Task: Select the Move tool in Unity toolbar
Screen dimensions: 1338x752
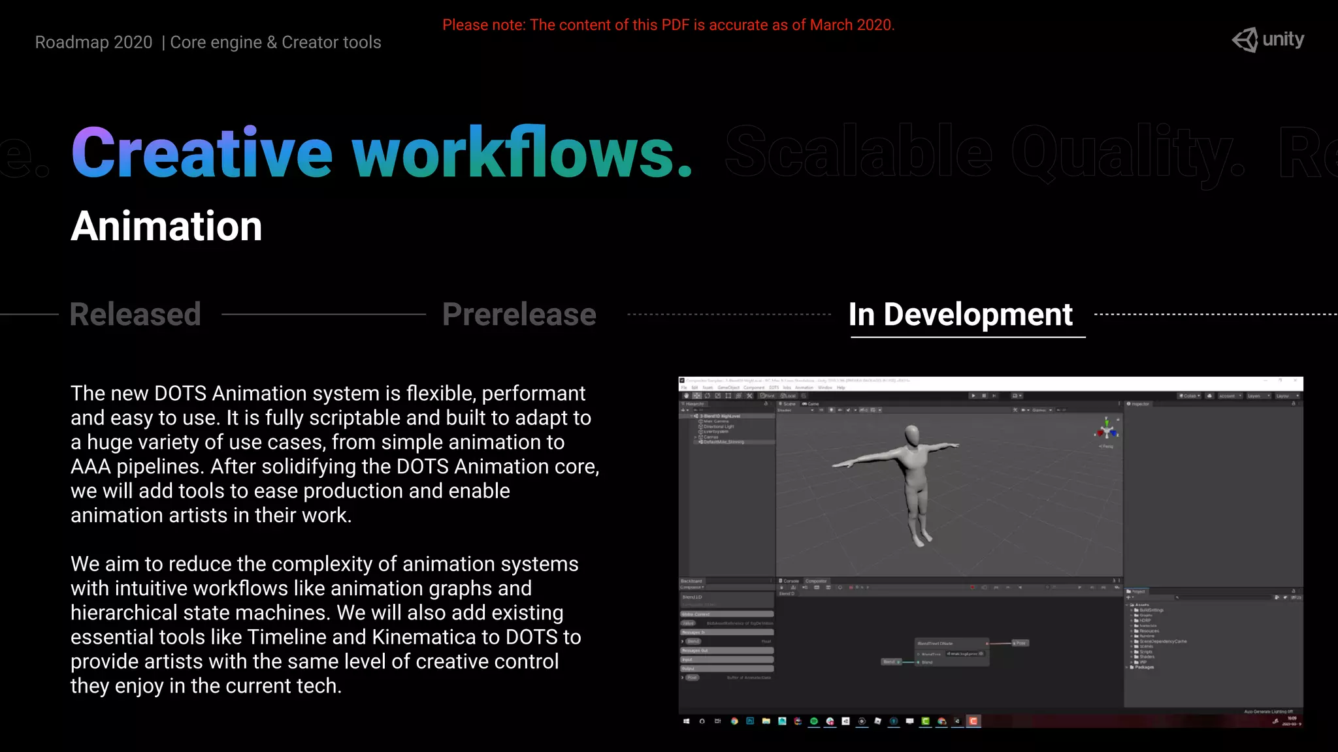Action: pyautogui.click(x=697, y=396)
